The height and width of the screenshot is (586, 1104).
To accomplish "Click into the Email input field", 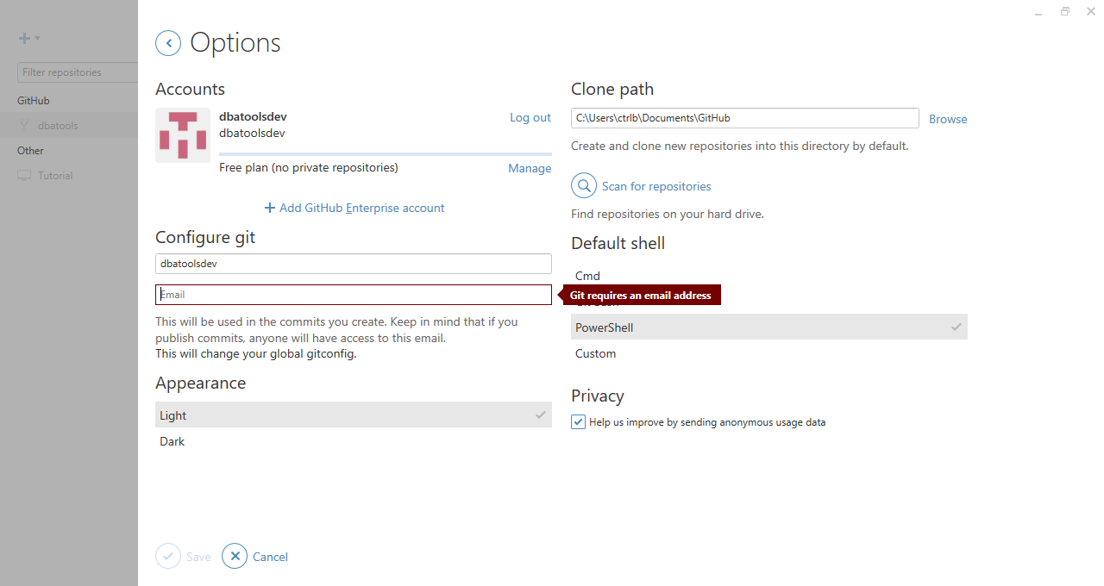I will pos(353,295).
